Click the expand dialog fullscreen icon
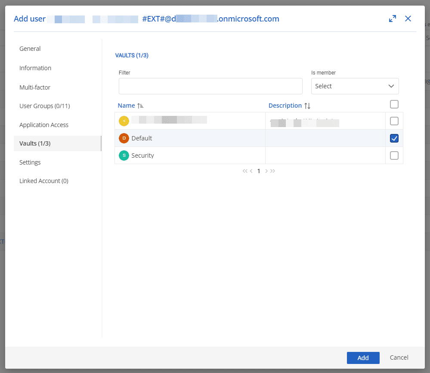Image resolution: width=430 pixels, height=373 pixels. coord(392,19)
